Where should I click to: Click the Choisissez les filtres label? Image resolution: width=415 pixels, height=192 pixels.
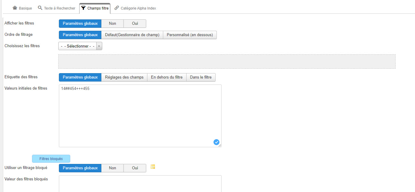tap(22, 46)
